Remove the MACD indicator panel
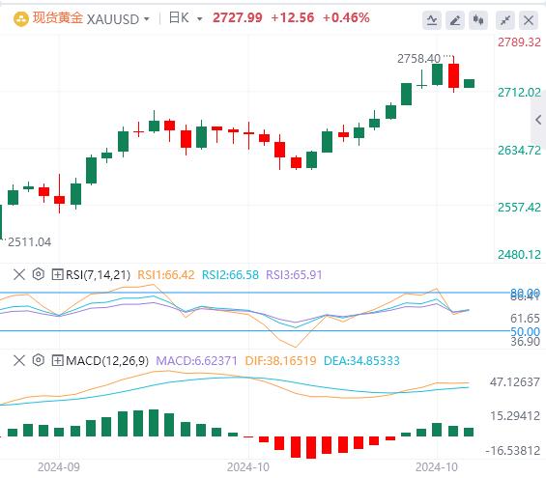 point(19,360)
